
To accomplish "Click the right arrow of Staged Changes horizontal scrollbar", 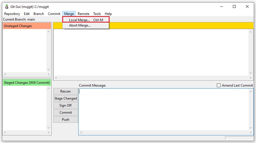I will (x=49, y=132).
